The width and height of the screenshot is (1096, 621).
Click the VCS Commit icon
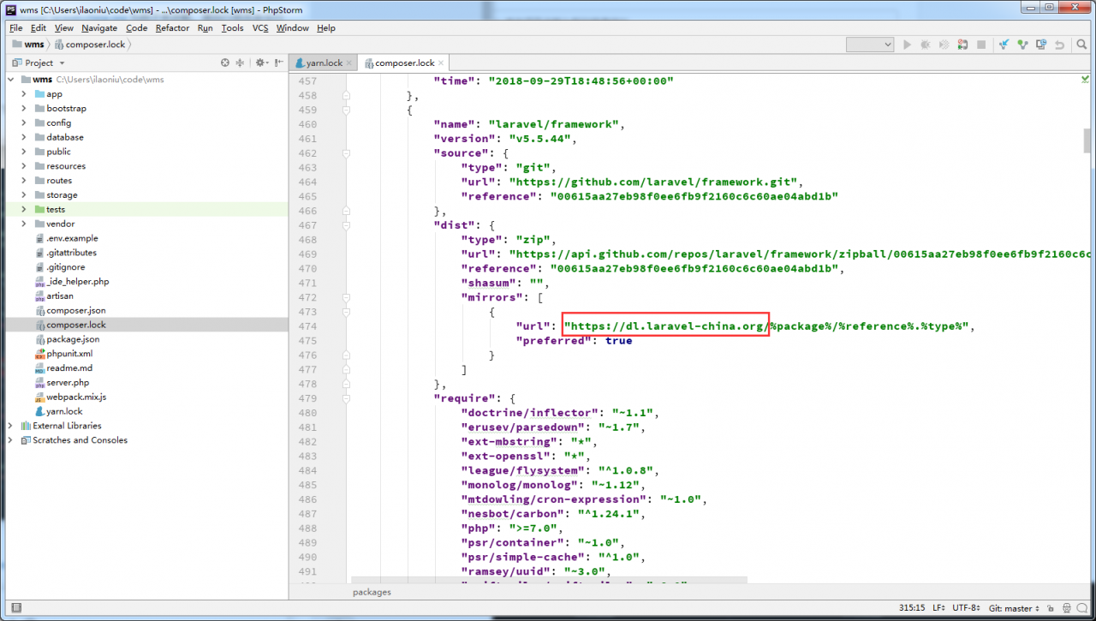coord(1022,45)
